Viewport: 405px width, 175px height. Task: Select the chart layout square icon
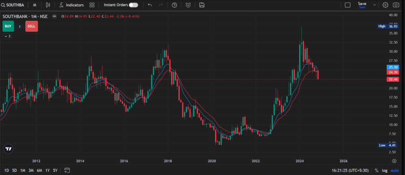(348, 5)
